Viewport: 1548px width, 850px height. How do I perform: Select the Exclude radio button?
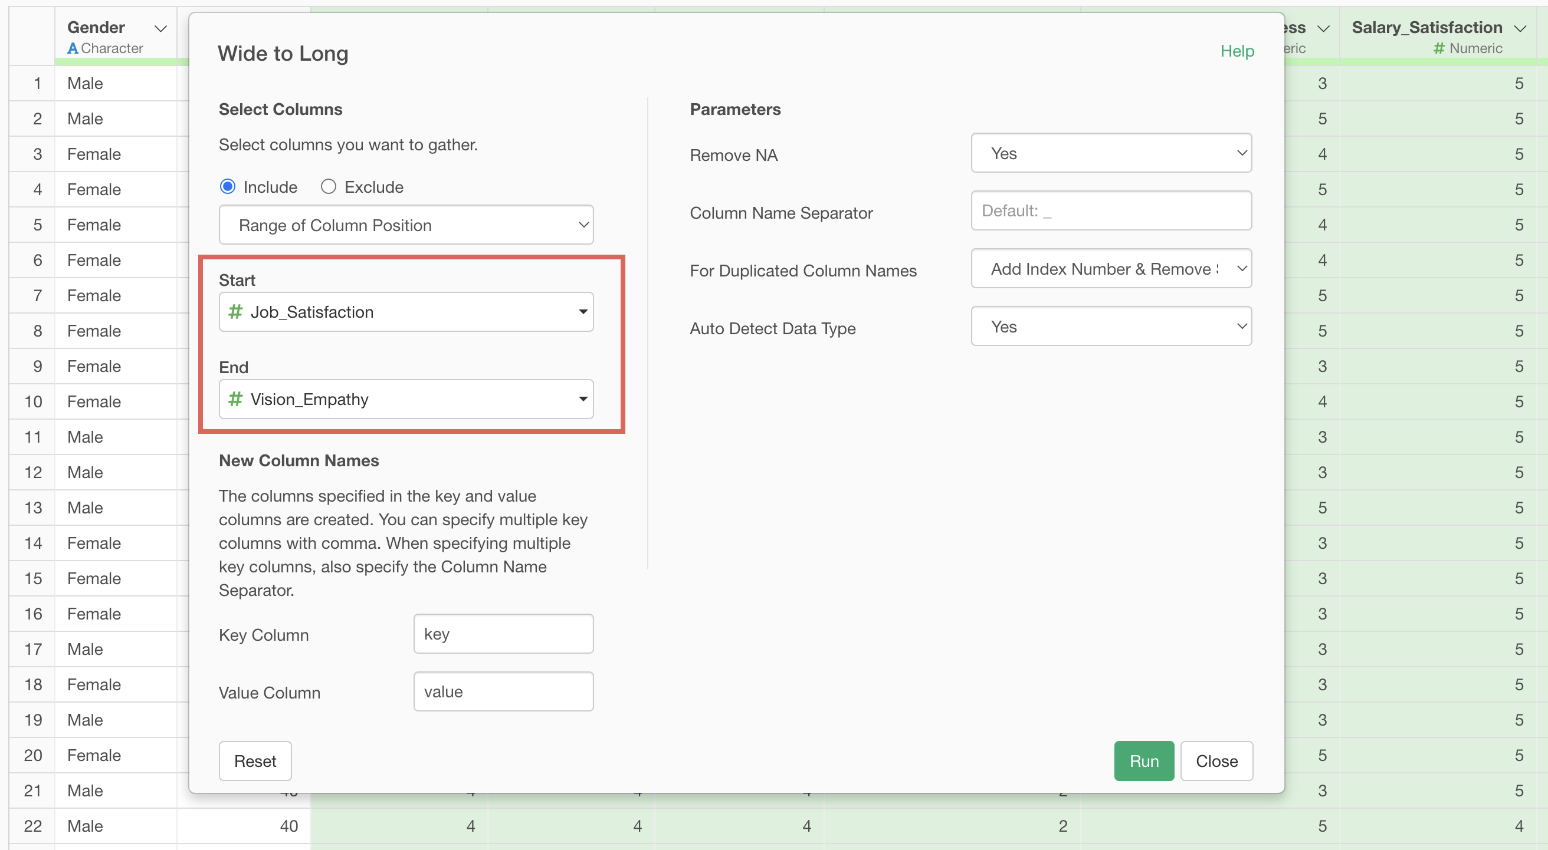click(328, 187)
